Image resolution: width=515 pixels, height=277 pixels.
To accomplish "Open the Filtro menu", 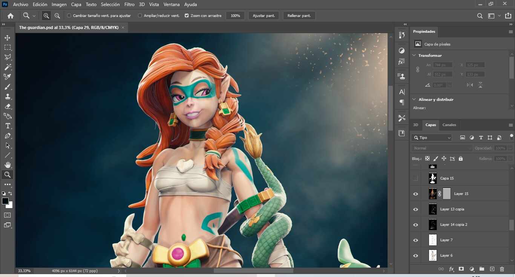I will tap(129, 5).
